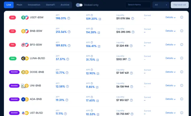Click the ADA-BNB farm name
Viewport: 191px width, 116px height.
point(36,99)
